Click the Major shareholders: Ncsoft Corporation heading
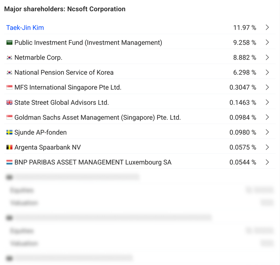 [x=65, y=9]
